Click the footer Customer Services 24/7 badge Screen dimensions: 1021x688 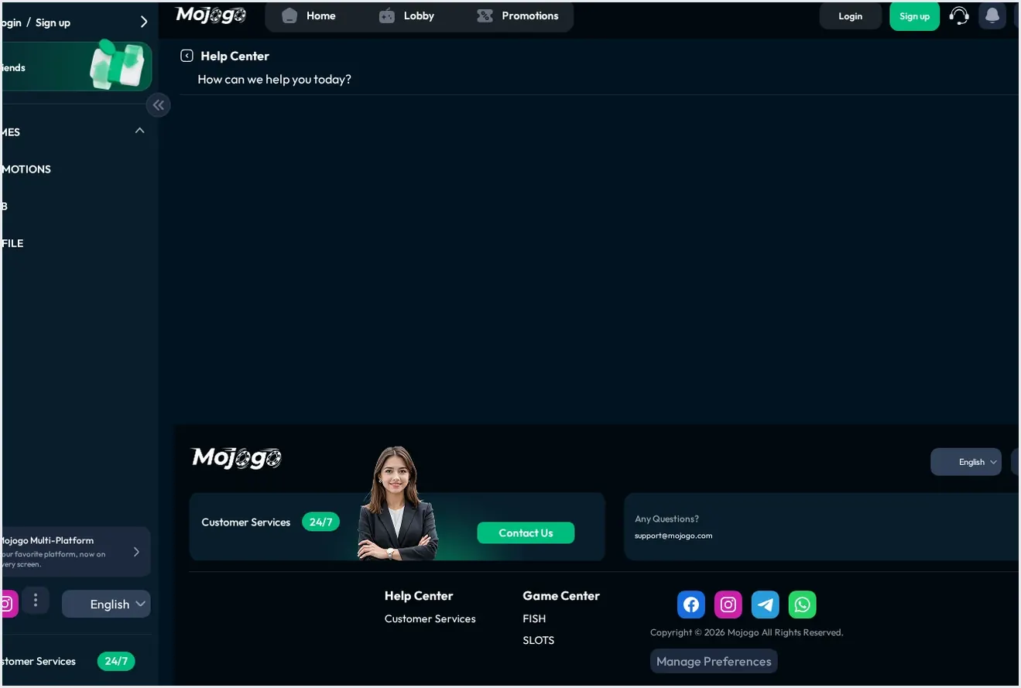click(320, 522)
